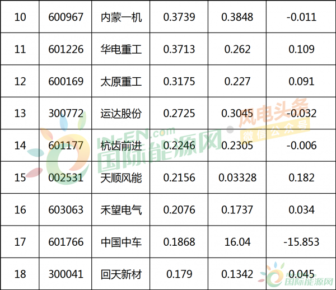
Task: Select difference value 0.091
Action: (301, 81)
